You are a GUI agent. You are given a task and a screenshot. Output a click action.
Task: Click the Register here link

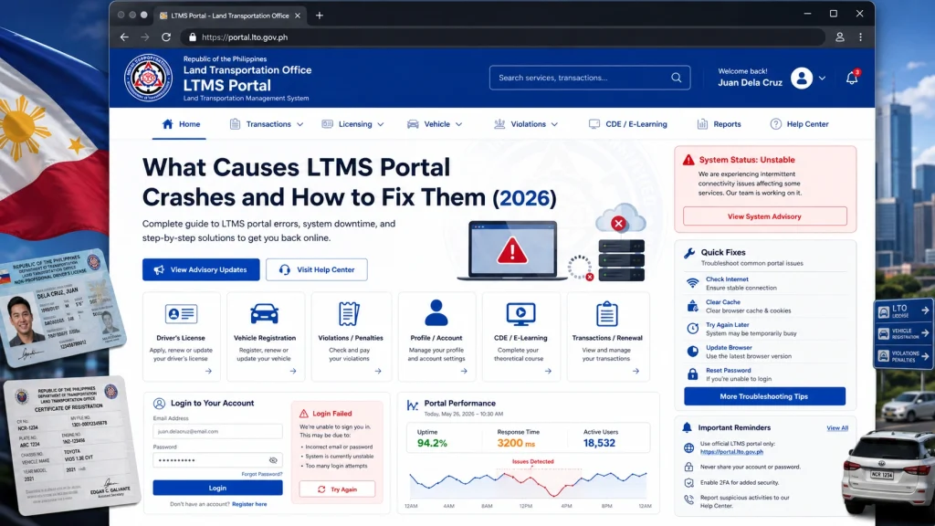[249, 504]
